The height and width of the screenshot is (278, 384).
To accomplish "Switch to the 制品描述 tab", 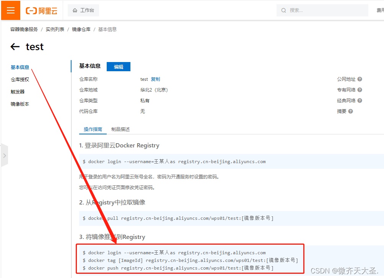I will [x=120, y=129].
